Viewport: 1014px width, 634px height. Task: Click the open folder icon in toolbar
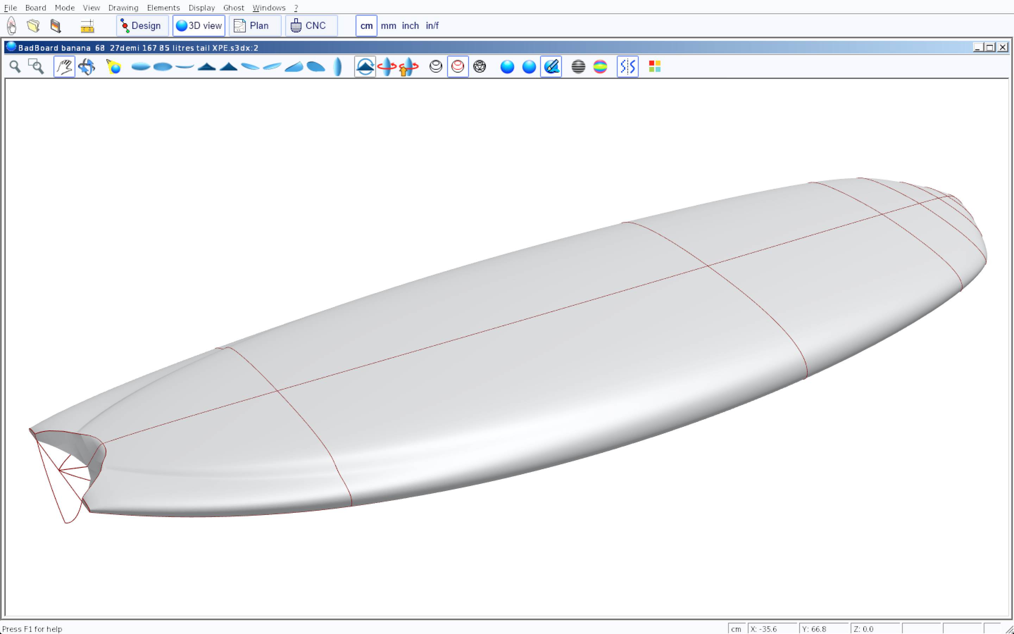pyautogui.click(x=33, y=26)
